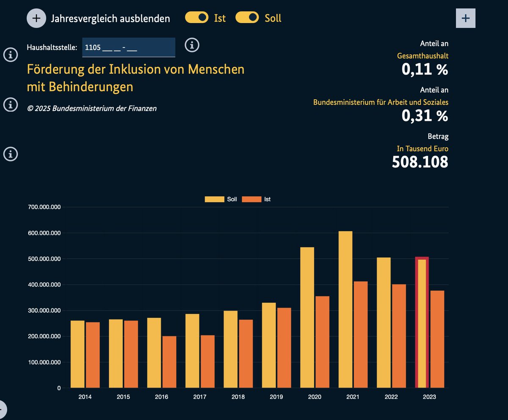This screenshot has height=420, width=508.
Task: Click the Ist legend label
Action: pyautogui.click(x=267, y=199)
